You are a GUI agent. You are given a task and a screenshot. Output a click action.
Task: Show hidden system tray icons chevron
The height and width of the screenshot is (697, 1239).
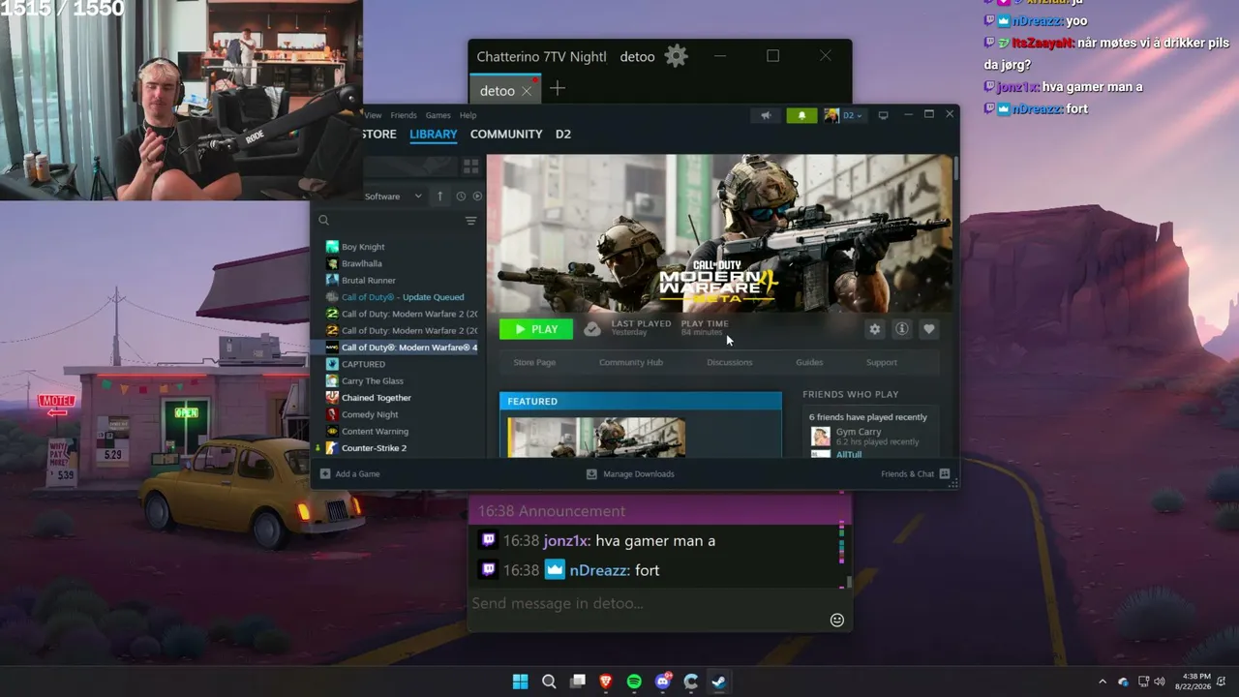point(1103,682)
